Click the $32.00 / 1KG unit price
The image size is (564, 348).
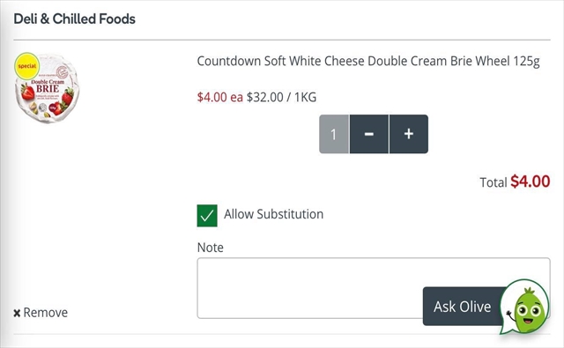click(281, 97)
